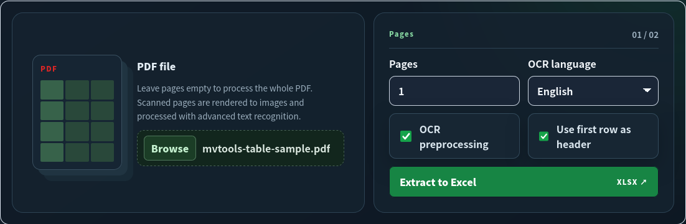Click the OCR language dropdown arrow
Viewport: 686px width, 224px height.
tap(647, 91)
